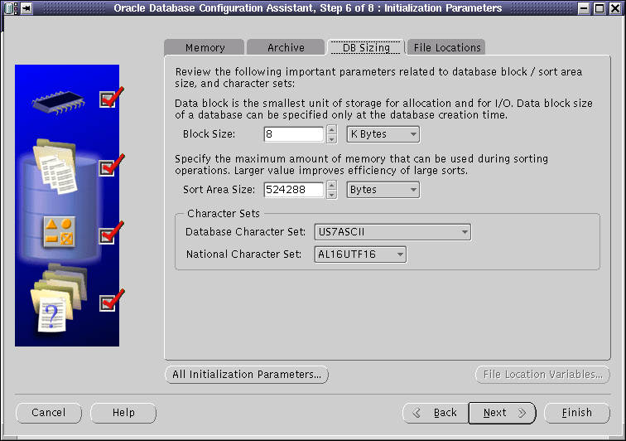
Task: Click the memory chip icon in sidebar
Action: 58,102
